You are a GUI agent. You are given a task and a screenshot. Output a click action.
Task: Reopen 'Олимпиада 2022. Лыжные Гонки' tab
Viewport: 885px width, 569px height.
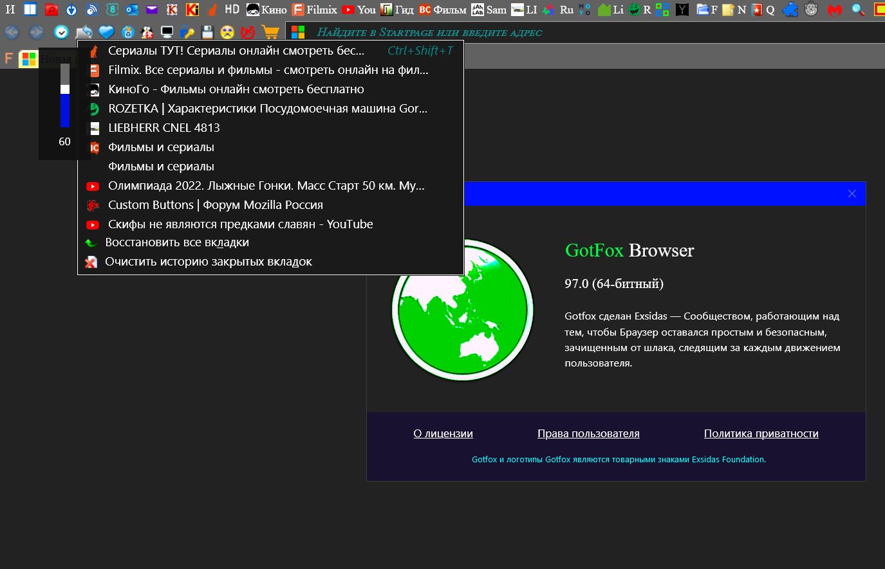tap(270, 186)
